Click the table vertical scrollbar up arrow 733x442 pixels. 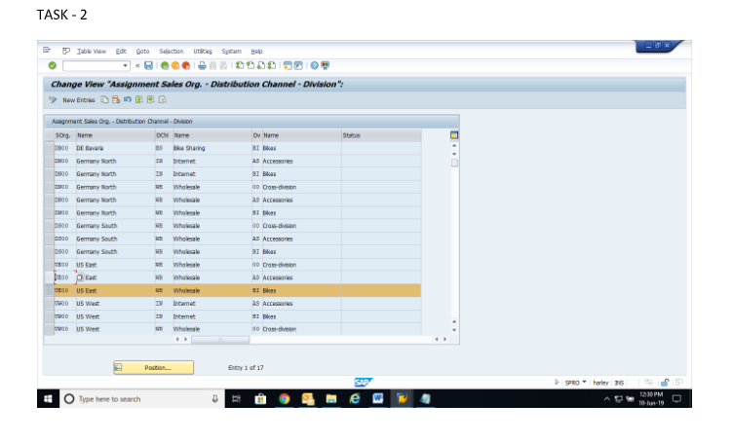tap(454, 146)
